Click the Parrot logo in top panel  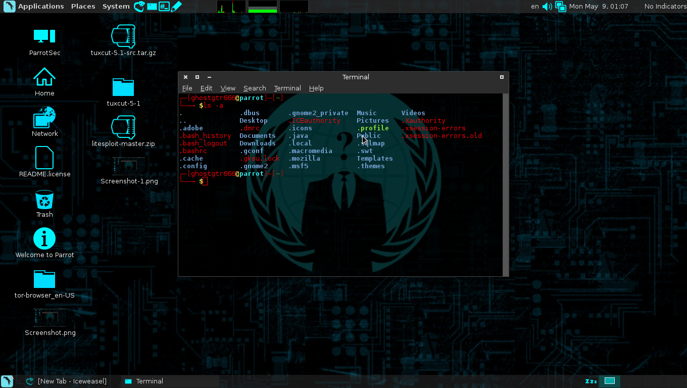tap(9, 7)
